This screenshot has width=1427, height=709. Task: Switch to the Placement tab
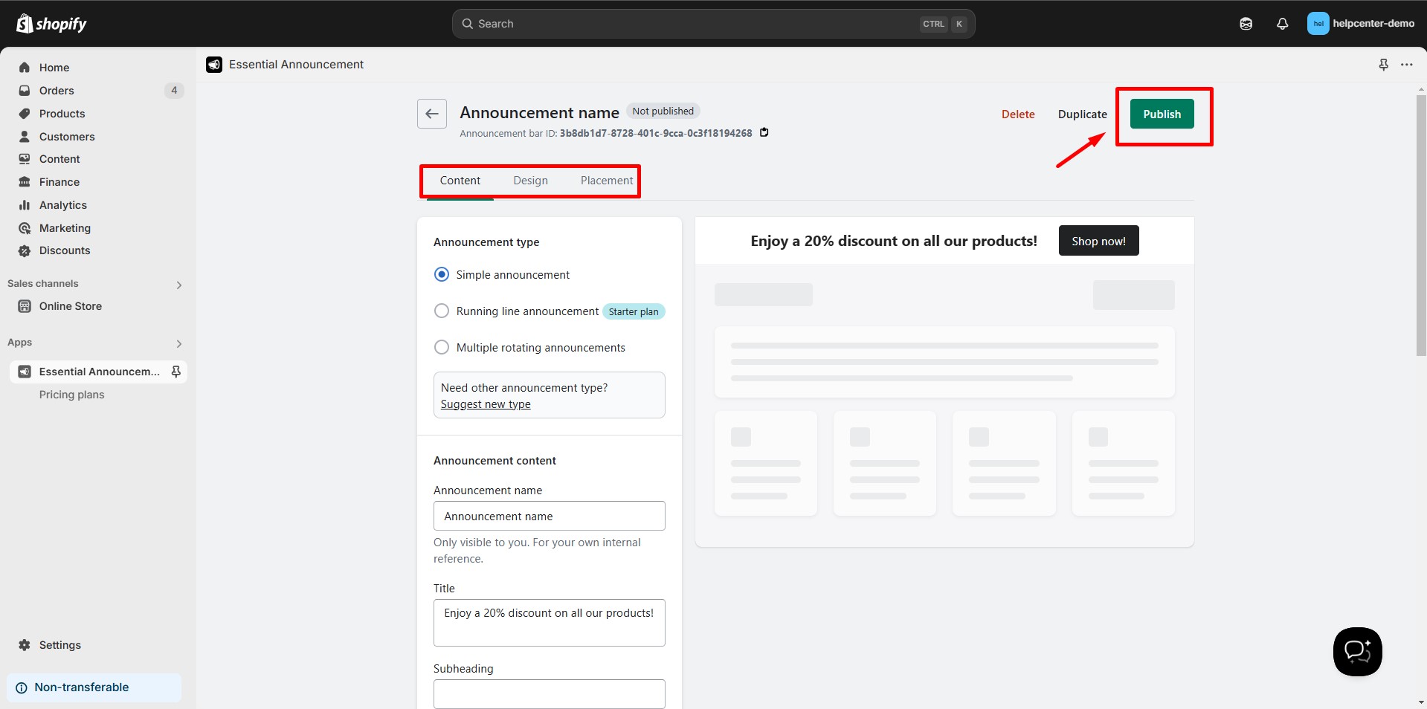[606, 181]
